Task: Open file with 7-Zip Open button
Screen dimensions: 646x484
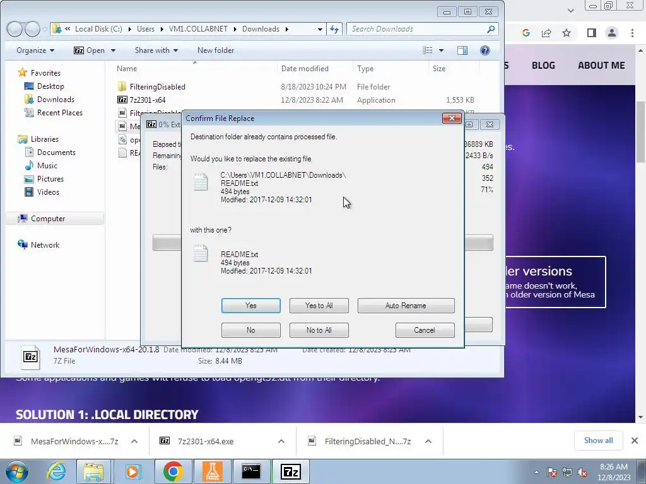Action: [x=90, y=50]
